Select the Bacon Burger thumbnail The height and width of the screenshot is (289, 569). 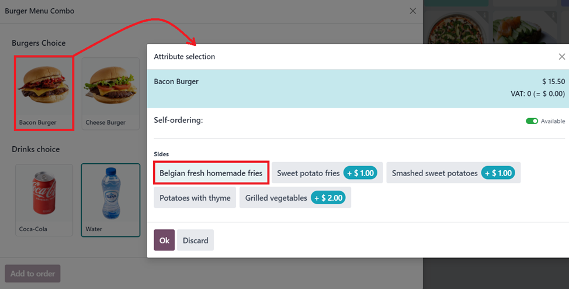click(44, 94)
